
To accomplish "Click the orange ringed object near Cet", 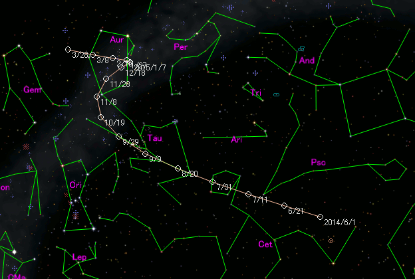I will pyautogui.click(x=331, y=240).
